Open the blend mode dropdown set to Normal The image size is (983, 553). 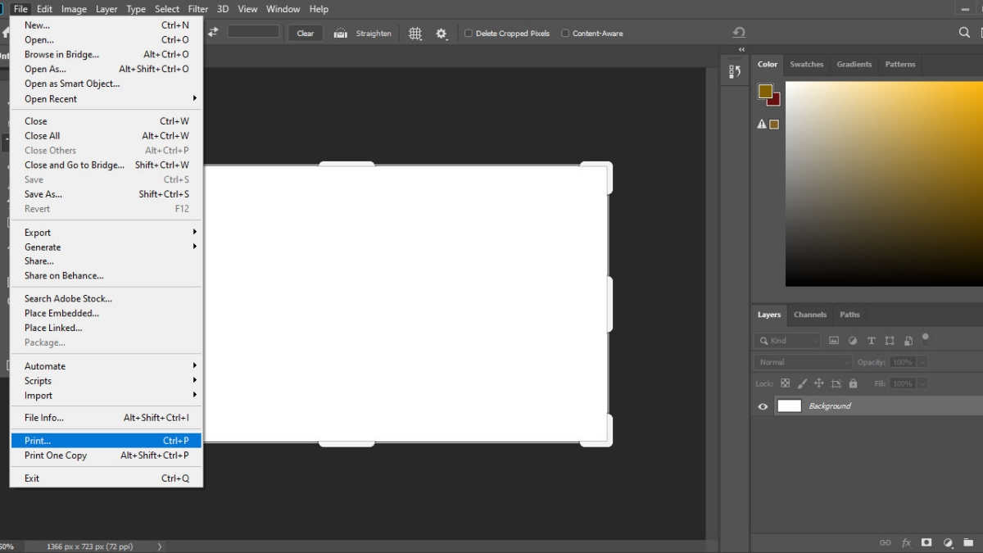[x=801, y=361]
